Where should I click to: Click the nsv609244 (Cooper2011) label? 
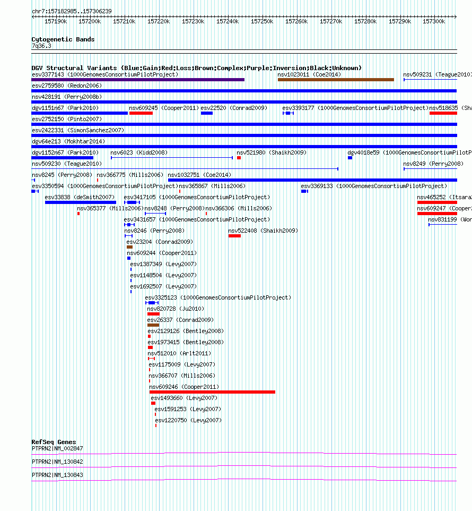pyautogui.click(x=162, y=253)
